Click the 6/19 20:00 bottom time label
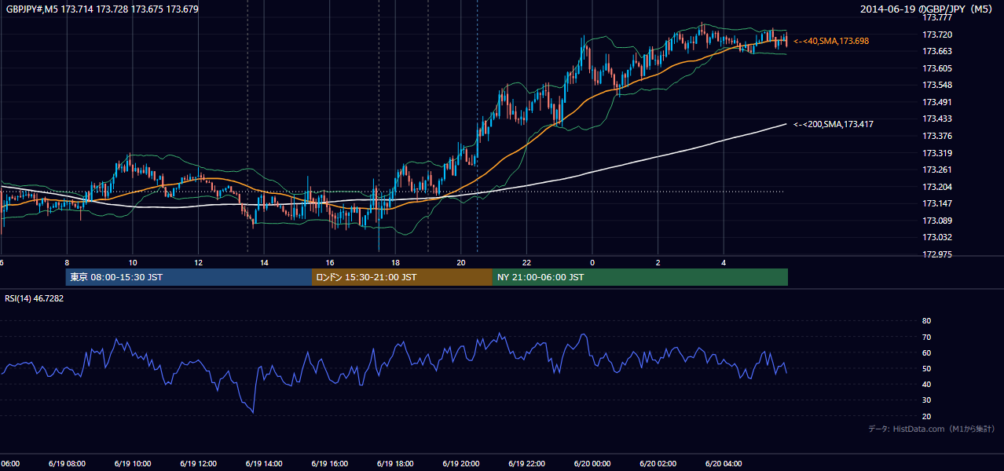Image resolution: width=1004 pixels, height=471 pixels. [460, 464]
